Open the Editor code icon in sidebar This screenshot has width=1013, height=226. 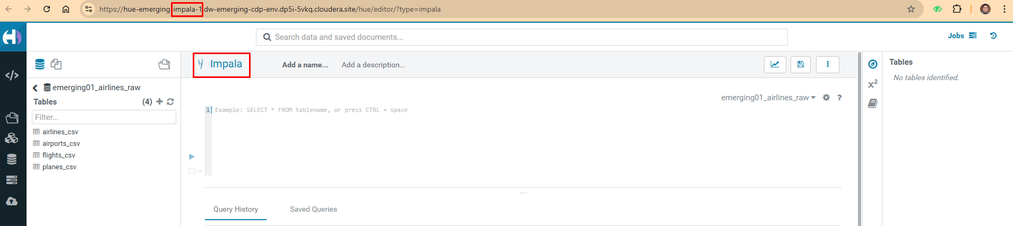click(12, 75)
